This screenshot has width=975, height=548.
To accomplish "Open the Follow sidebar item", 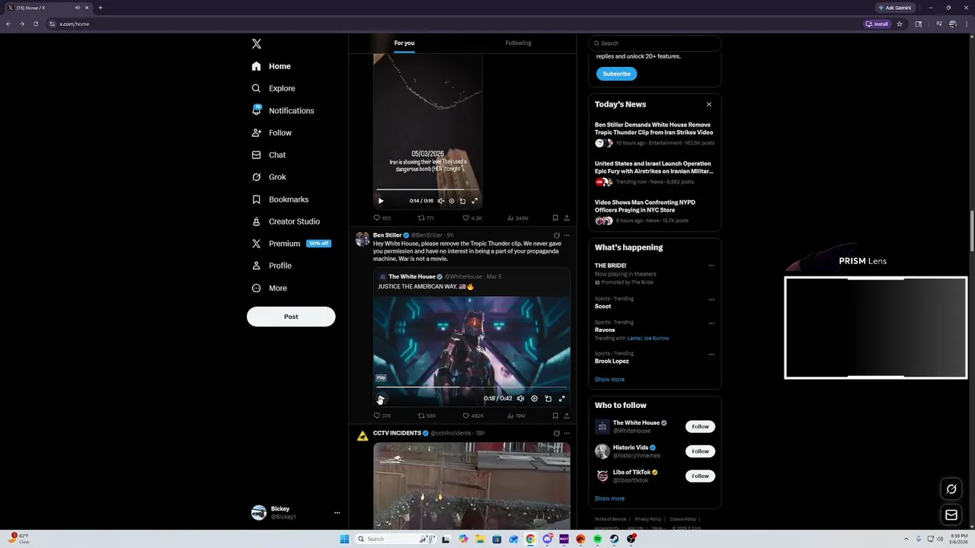I will (x=272, y=132).
